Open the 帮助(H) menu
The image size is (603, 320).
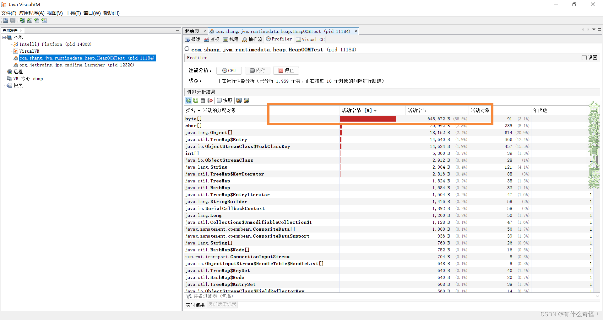coord(111,13)
